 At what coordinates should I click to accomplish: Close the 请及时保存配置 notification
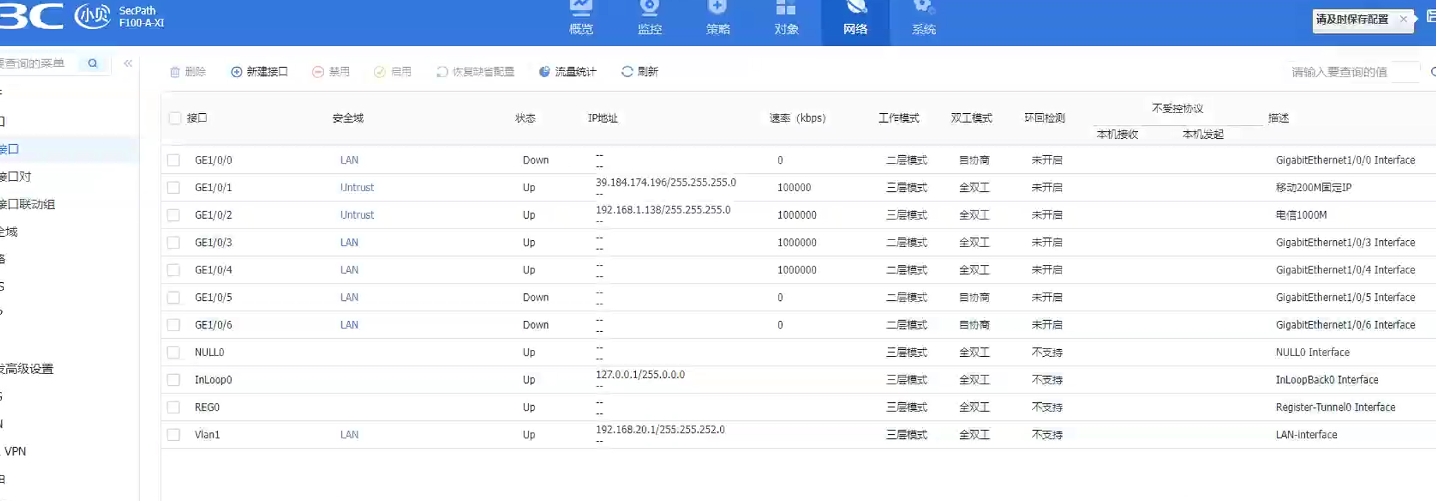[x=1403, y=19]
